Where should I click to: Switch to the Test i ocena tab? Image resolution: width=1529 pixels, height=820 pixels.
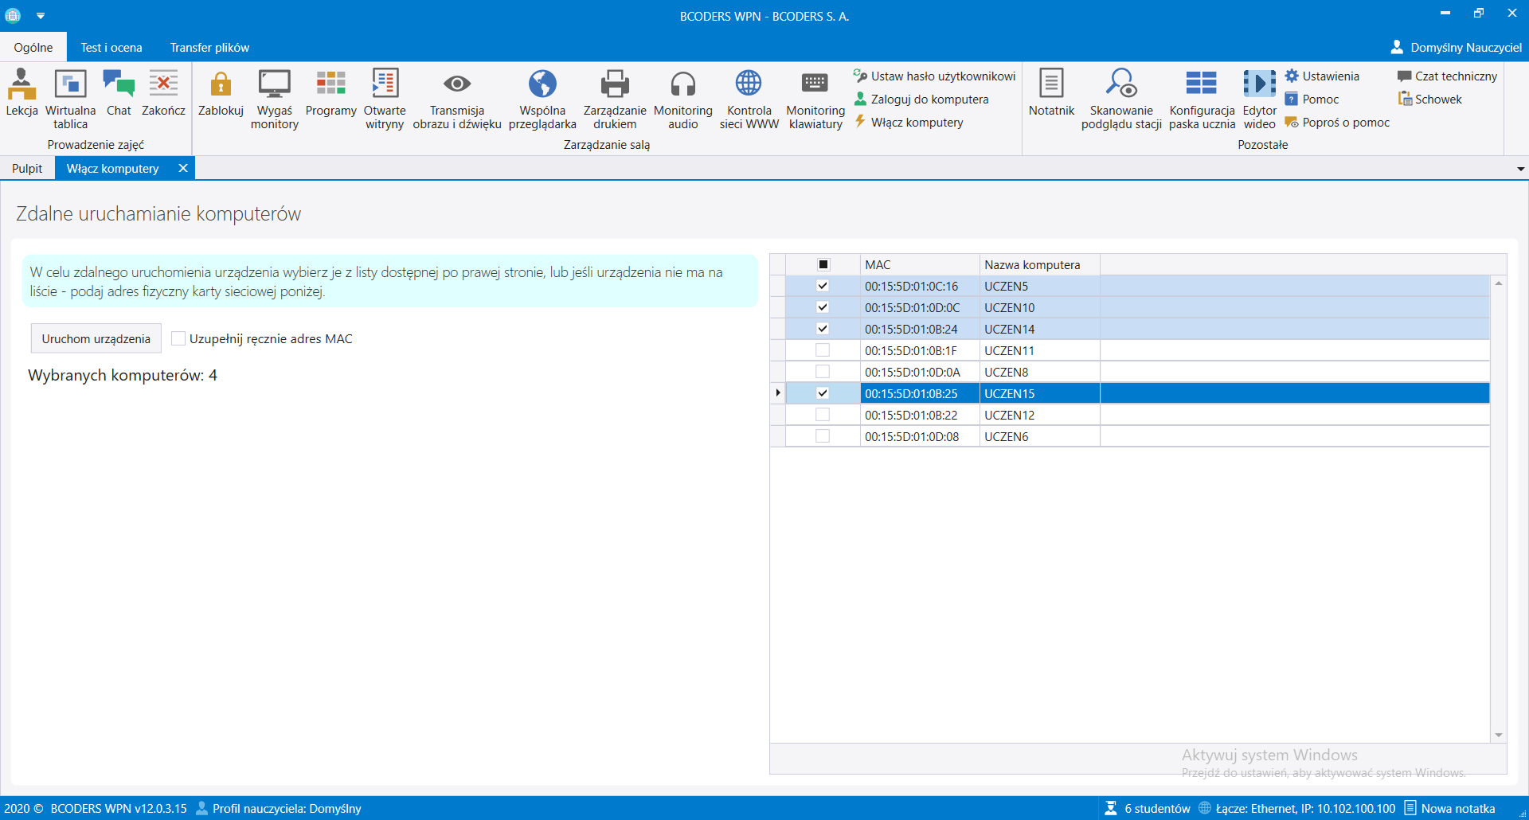coord(111,48)
